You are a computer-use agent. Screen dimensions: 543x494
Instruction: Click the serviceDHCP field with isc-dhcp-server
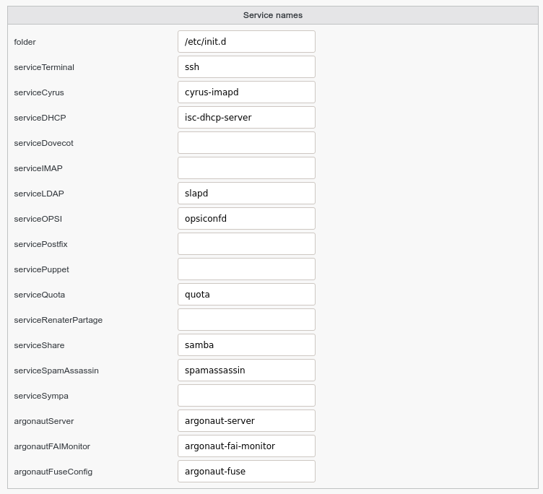(x=246, y=118)
